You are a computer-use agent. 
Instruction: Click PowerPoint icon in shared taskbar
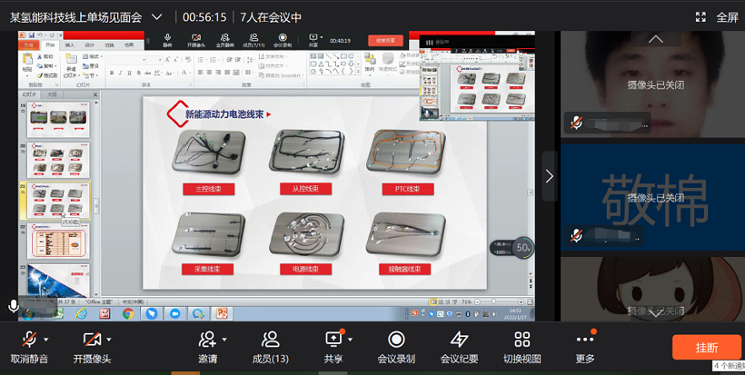pyautogui.click(x=222, y=313)
